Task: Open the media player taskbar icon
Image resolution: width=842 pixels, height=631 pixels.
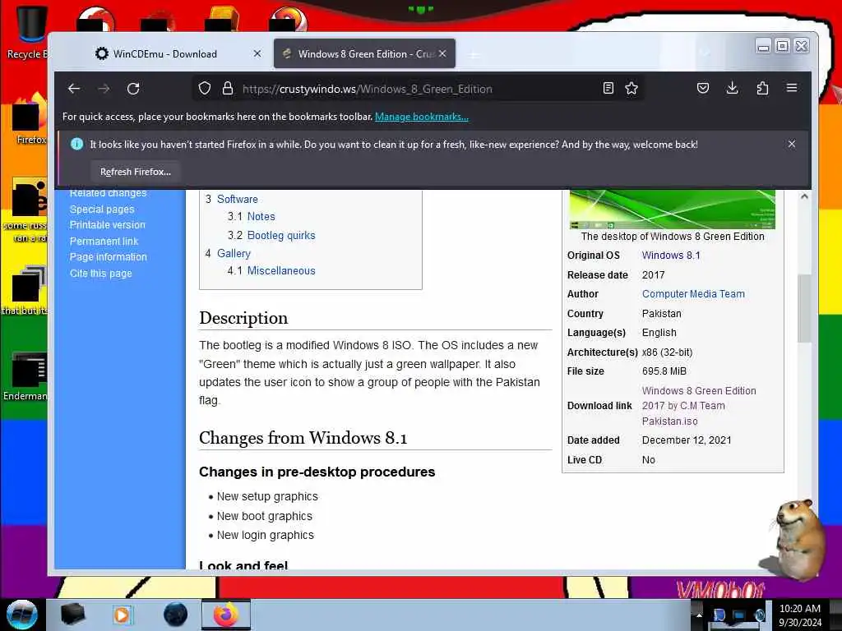Action: 123,615
